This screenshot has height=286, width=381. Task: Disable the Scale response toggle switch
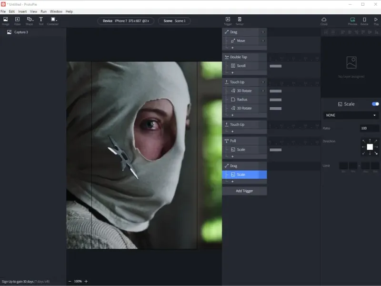(375, 104)
